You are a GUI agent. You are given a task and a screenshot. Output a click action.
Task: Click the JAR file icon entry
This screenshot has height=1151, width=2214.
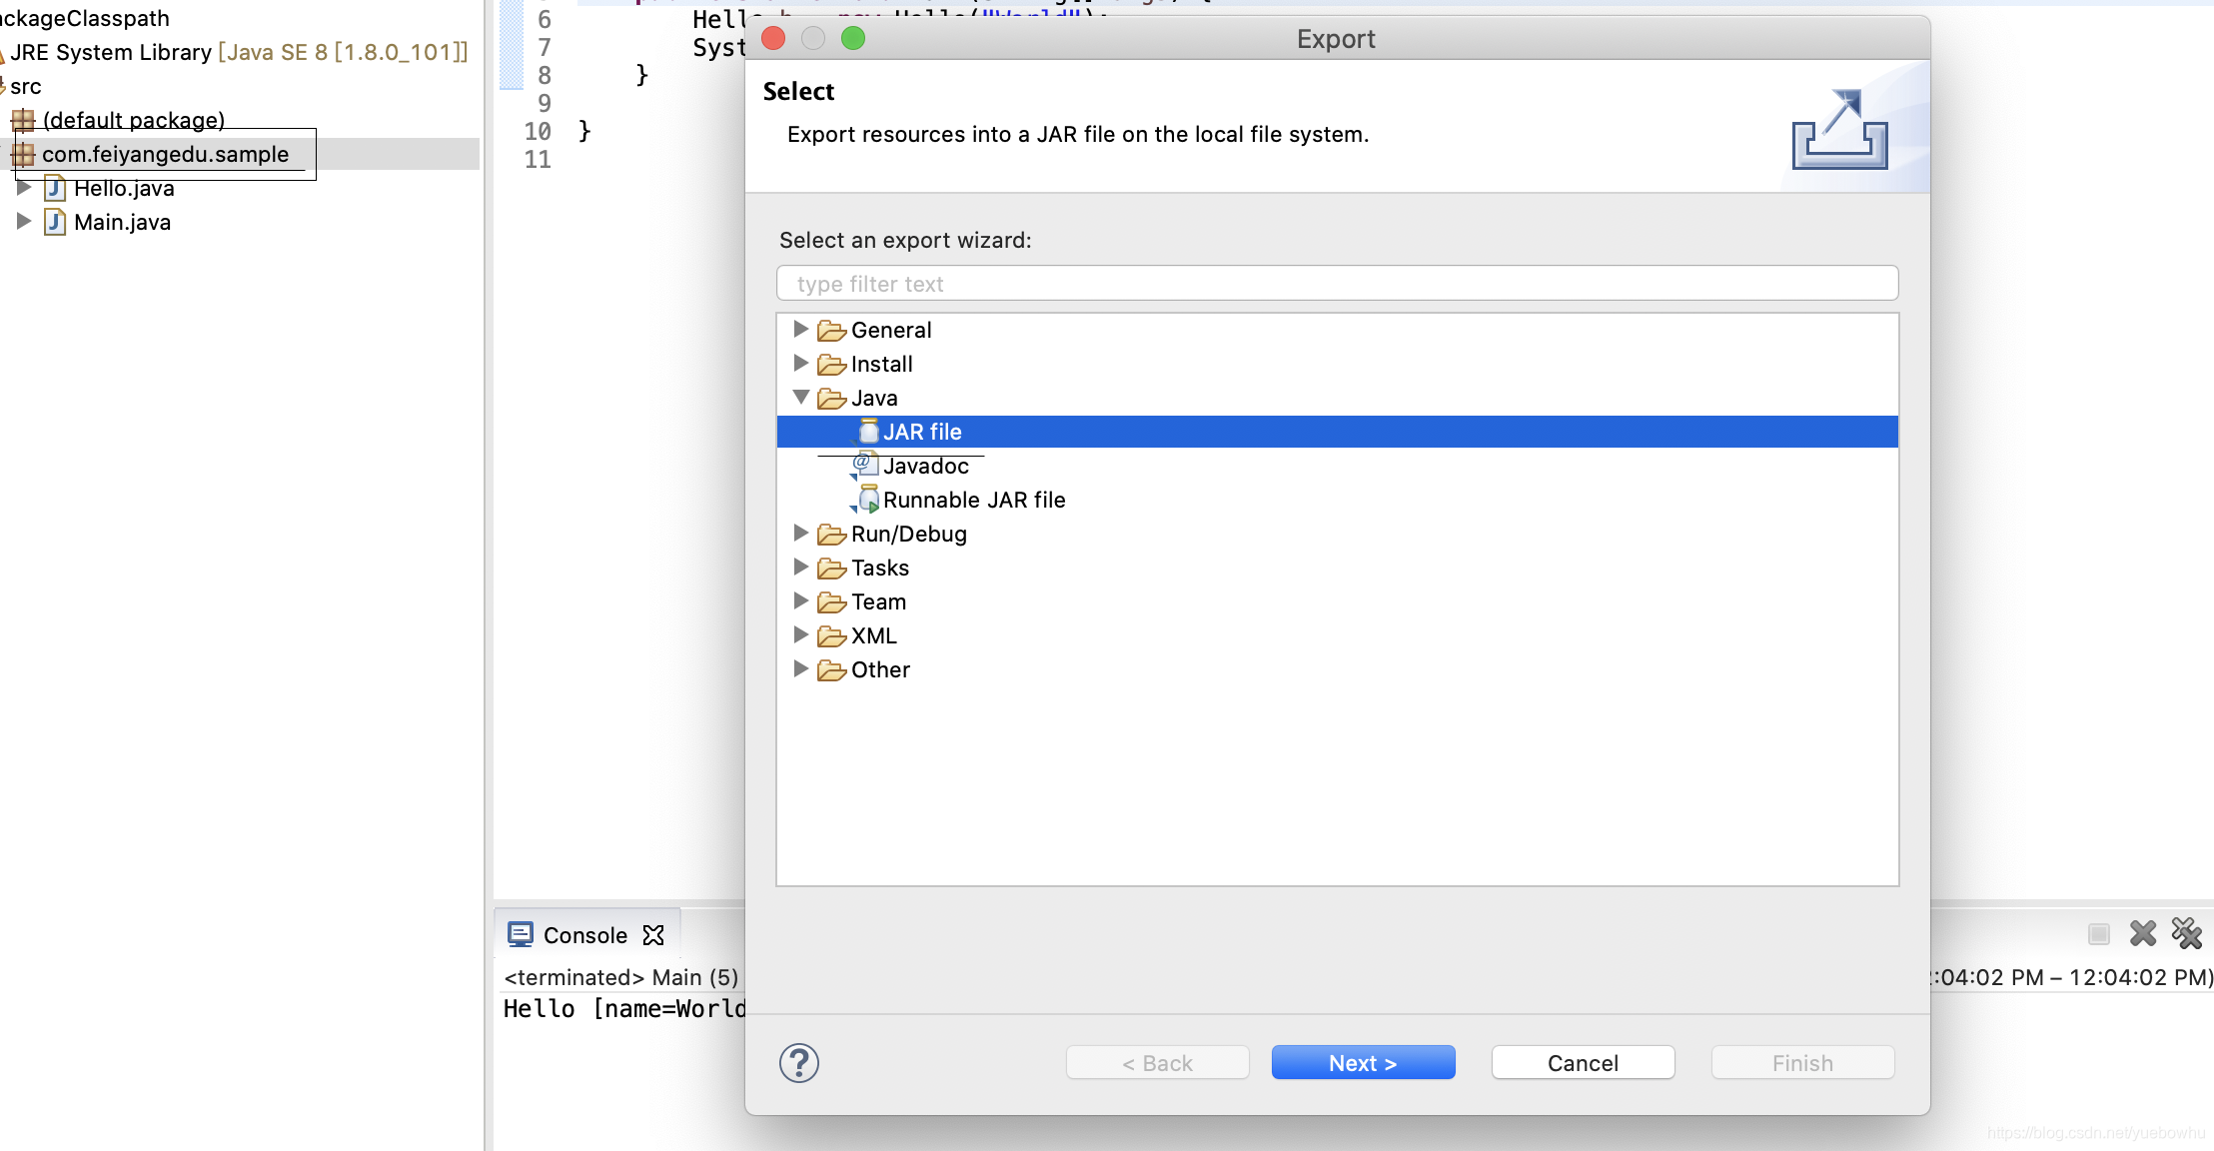pos(868,432)
